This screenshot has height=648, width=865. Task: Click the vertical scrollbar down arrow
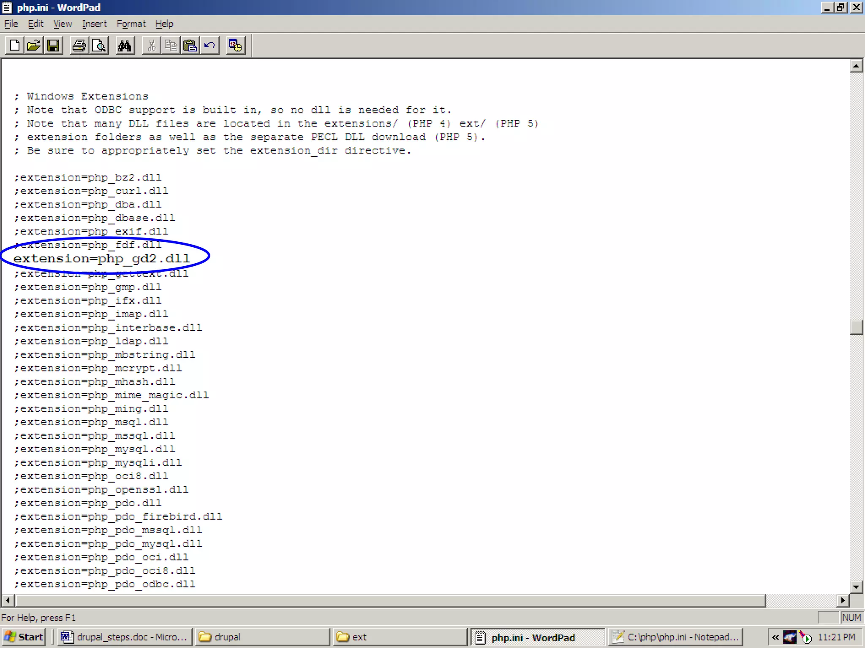856,587
